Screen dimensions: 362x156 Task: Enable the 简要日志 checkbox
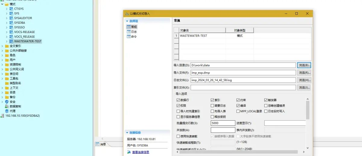point(212,106)
